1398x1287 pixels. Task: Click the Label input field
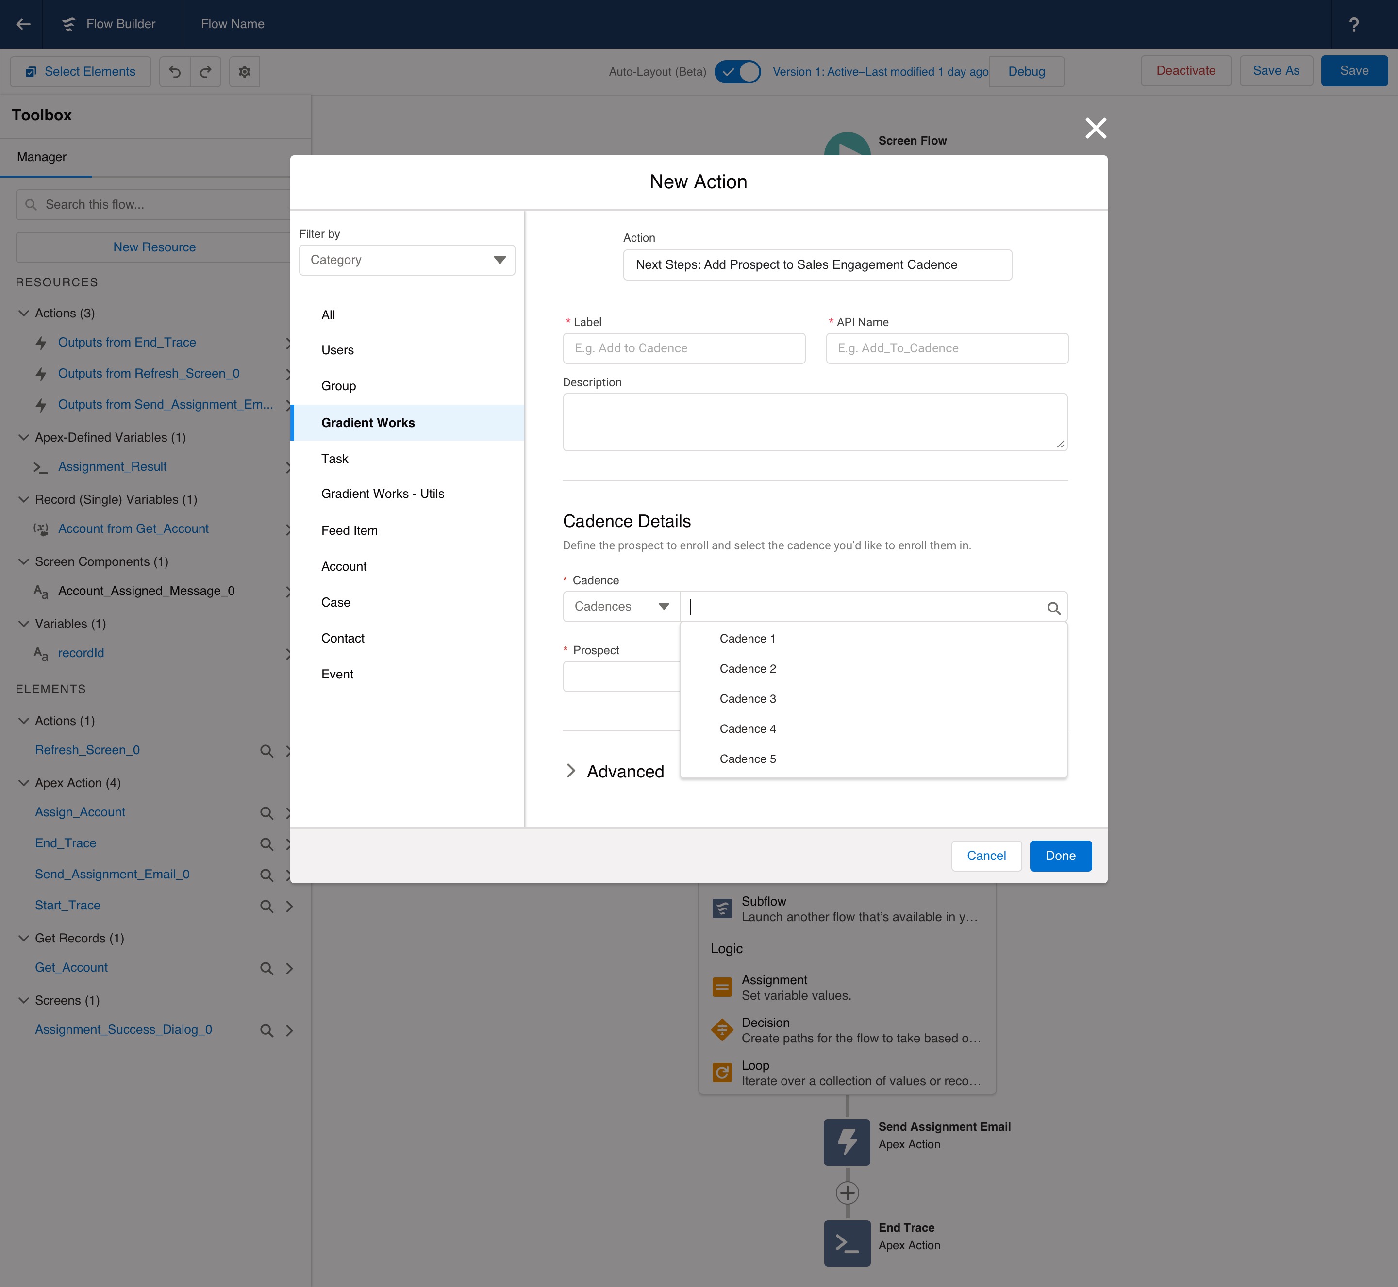(x=683, y=348)
